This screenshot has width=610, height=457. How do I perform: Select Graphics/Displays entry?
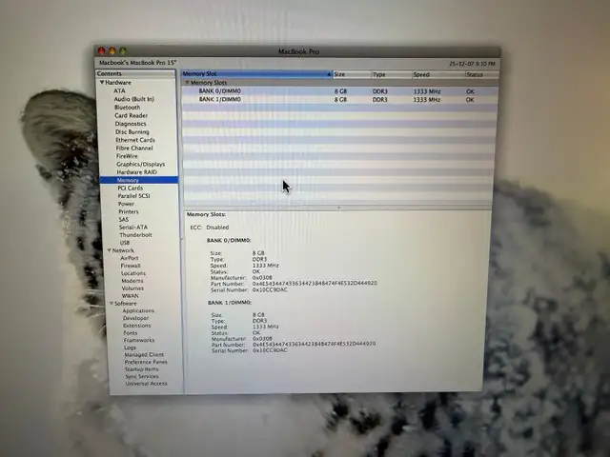[141, 164]
